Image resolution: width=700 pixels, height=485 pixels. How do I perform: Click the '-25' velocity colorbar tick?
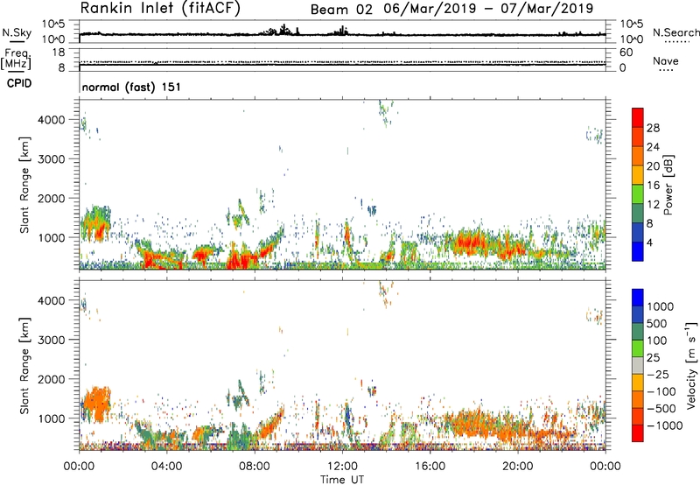point(658,374)
